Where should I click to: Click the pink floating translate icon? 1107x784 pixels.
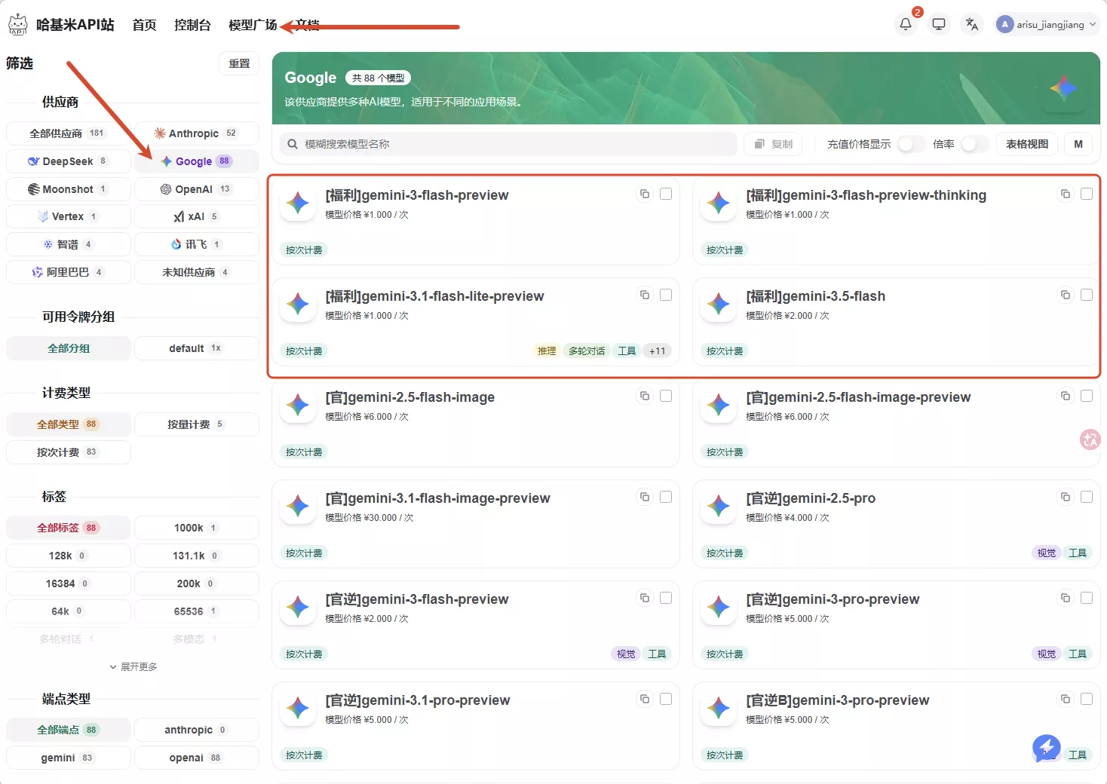pyautogui.click(x=1090, y=439)
